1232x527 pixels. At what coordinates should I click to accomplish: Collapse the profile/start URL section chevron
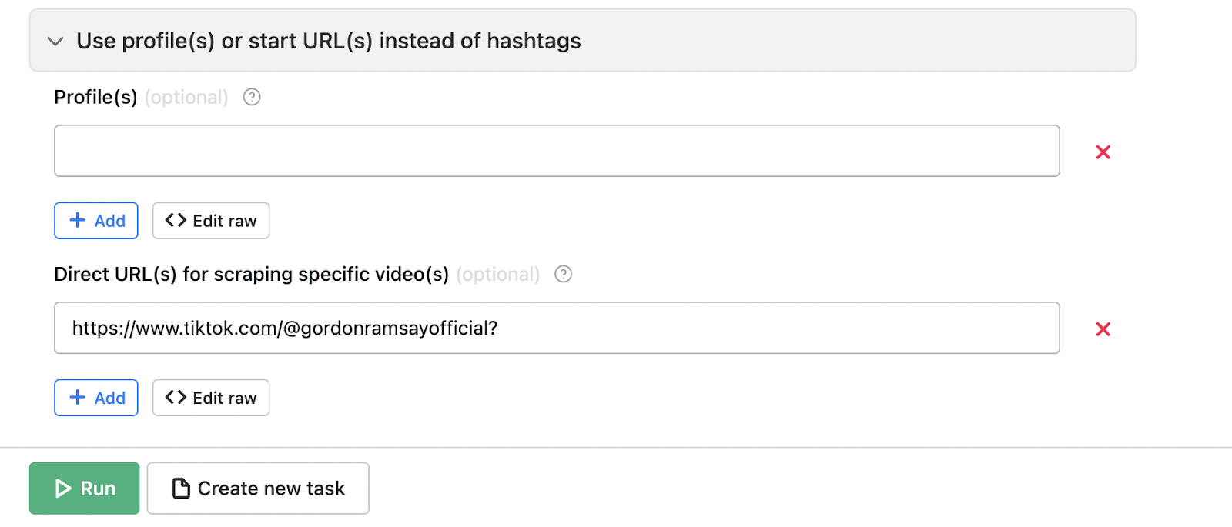55,42
